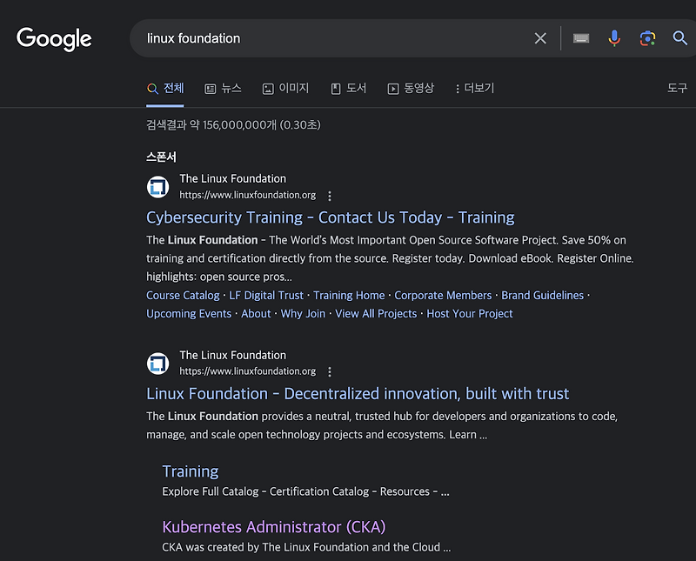Screen dimensions: 696x561
Task: Click the sponsored result's linuxfoundation.org URL
Action: click(248, 196)
